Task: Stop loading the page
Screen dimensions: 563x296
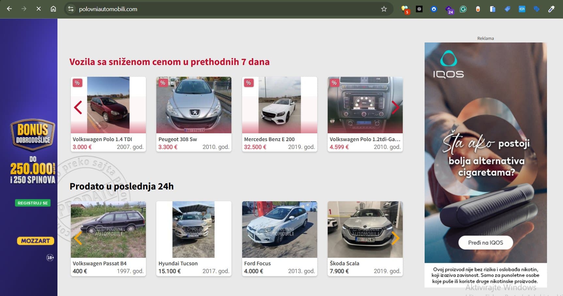Action: coord(39,9)
